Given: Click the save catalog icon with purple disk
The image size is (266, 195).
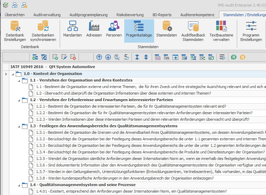Looking at the screenshot, I should pyautogui.click(x=158, y=57).
